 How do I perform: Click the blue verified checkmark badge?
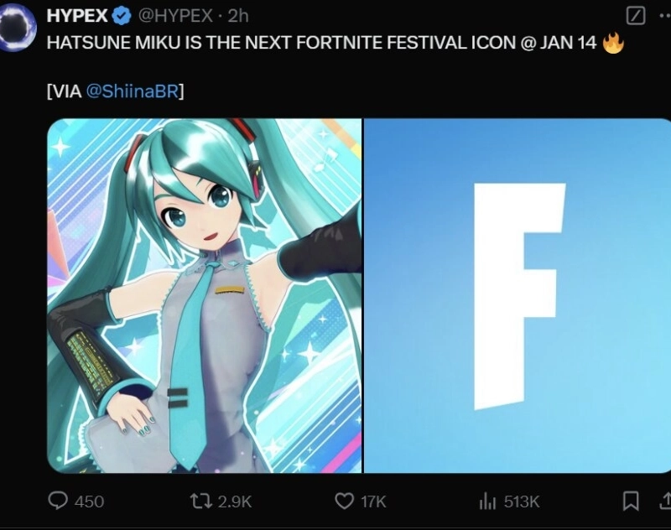(121, 16)
